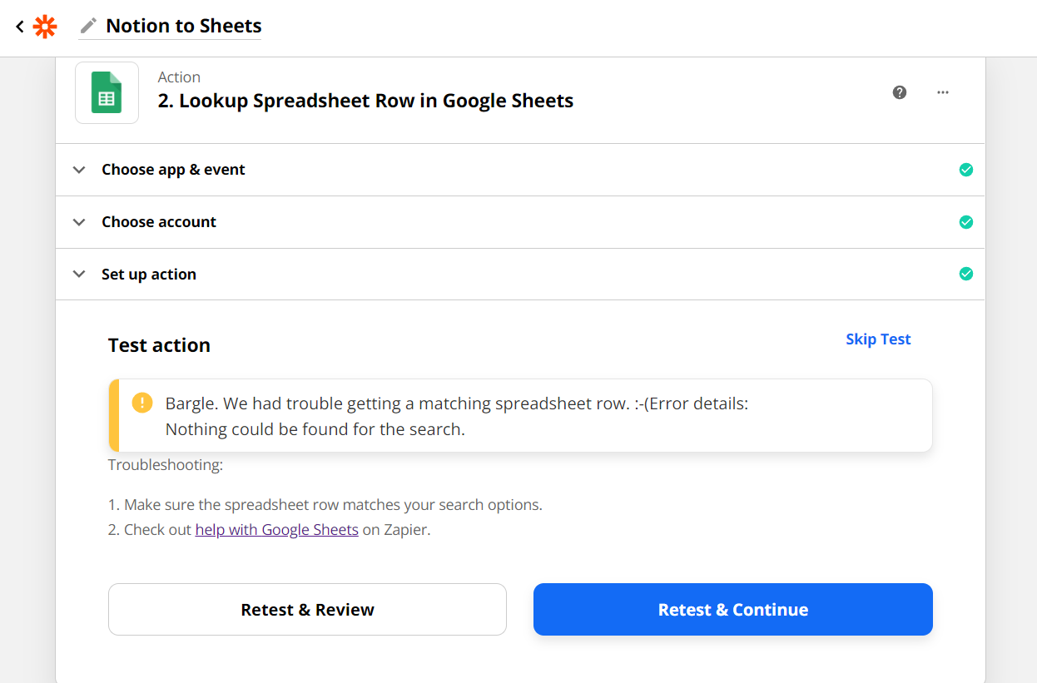Screen dimensions: 1037x683
Task: Click the Retest & Review button
Action: pos(307,609)
